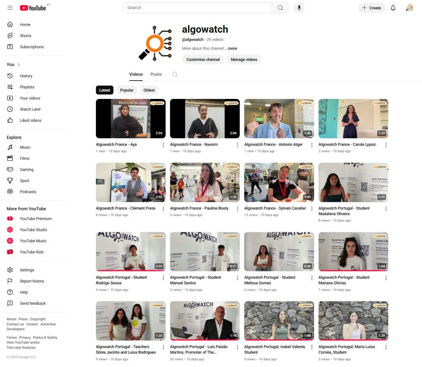Image resolution: width=422 pixels, height=367 pixels.
Task: Switch to the Posts tab
Action: coord(156,75)
